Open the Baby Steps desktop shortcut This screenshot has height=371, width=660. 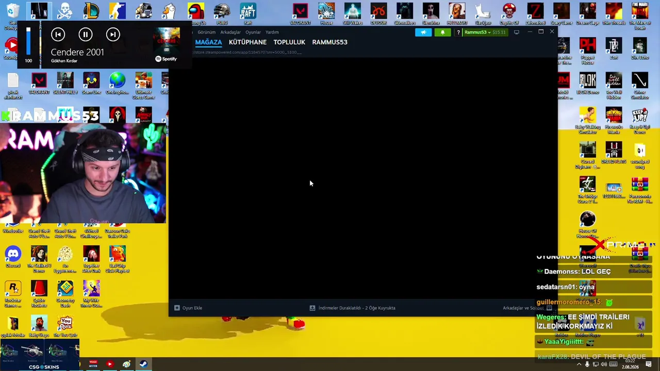[39, 327]
